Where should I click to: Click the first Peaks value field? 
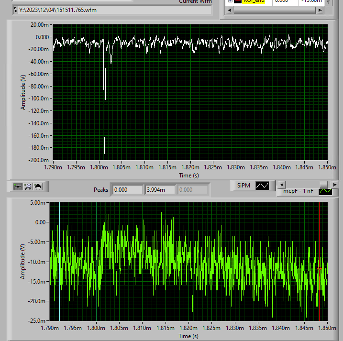pyautogui.click(x=127, y=190)
